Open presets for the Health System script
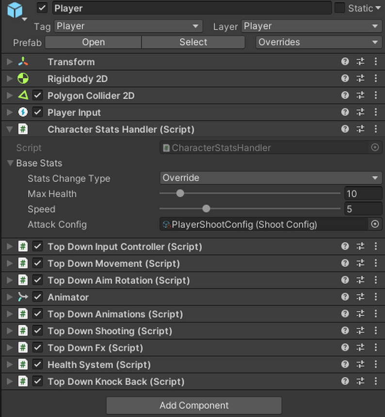 [x=360, y=364]
